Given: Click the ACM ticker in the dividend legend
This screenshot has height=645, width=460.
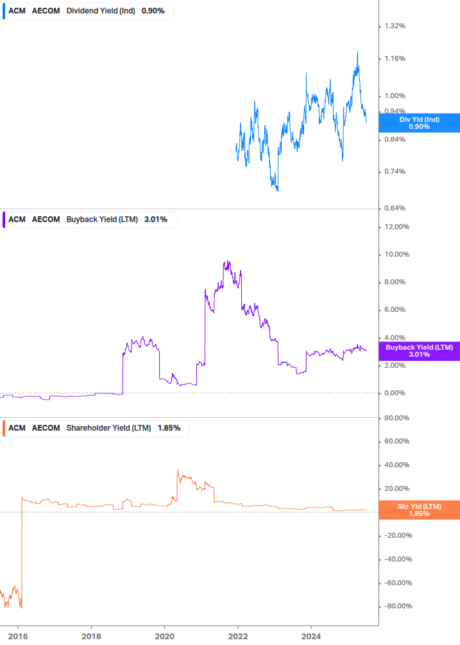Looking at the screenshot, I should [x=17, y=11].
